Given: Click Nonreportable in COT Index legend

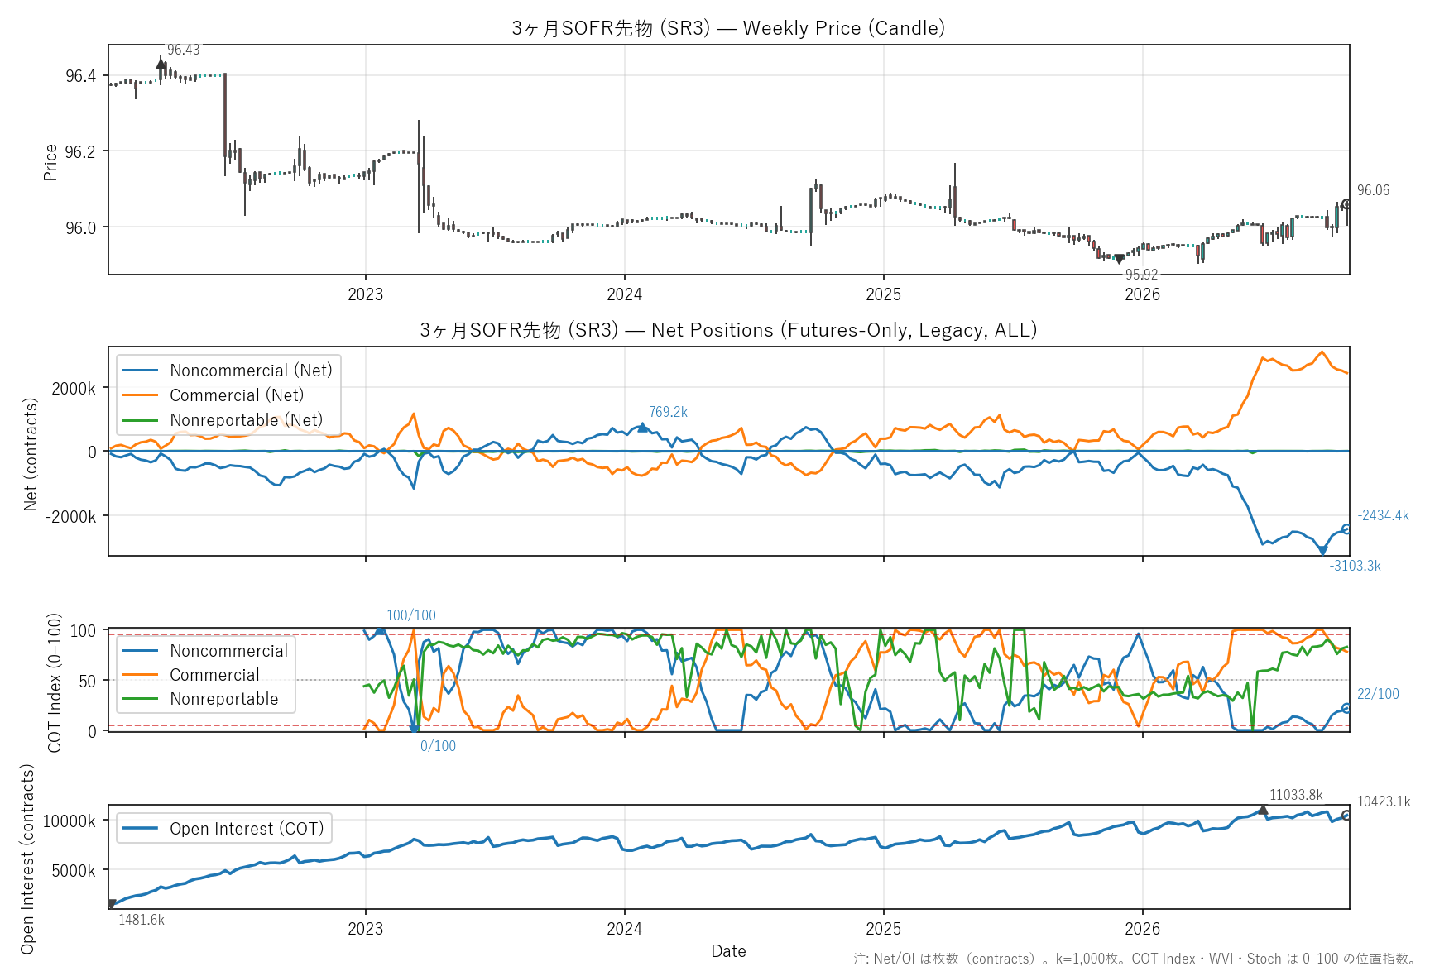Looking at the screenshot, I should click(x=201, y=699).
